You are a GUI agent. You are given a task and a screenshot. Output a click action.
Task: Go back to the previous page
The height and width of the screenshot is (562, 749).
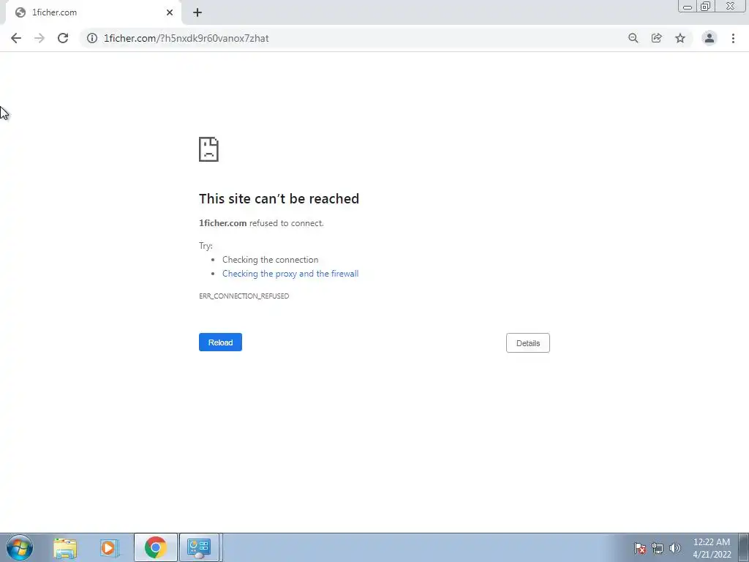tap(16, 38)
